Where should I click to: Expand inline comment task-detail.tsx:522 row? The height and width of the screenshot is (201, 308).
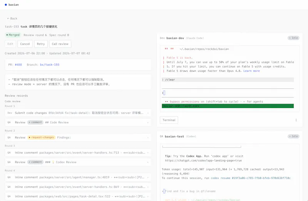78,196
